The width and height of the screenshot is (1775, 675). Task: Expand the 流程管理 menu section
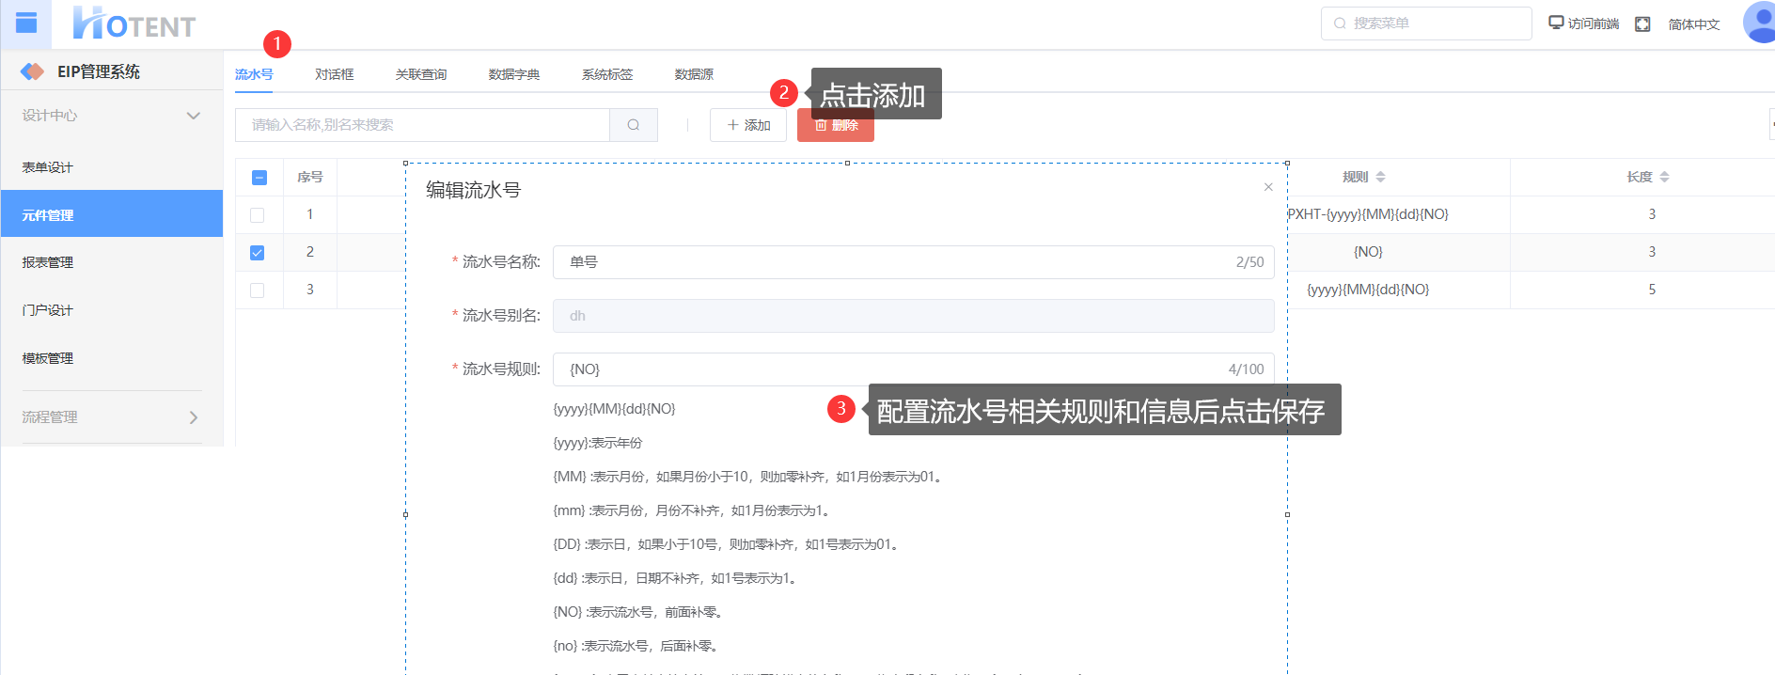pos(193,417)
